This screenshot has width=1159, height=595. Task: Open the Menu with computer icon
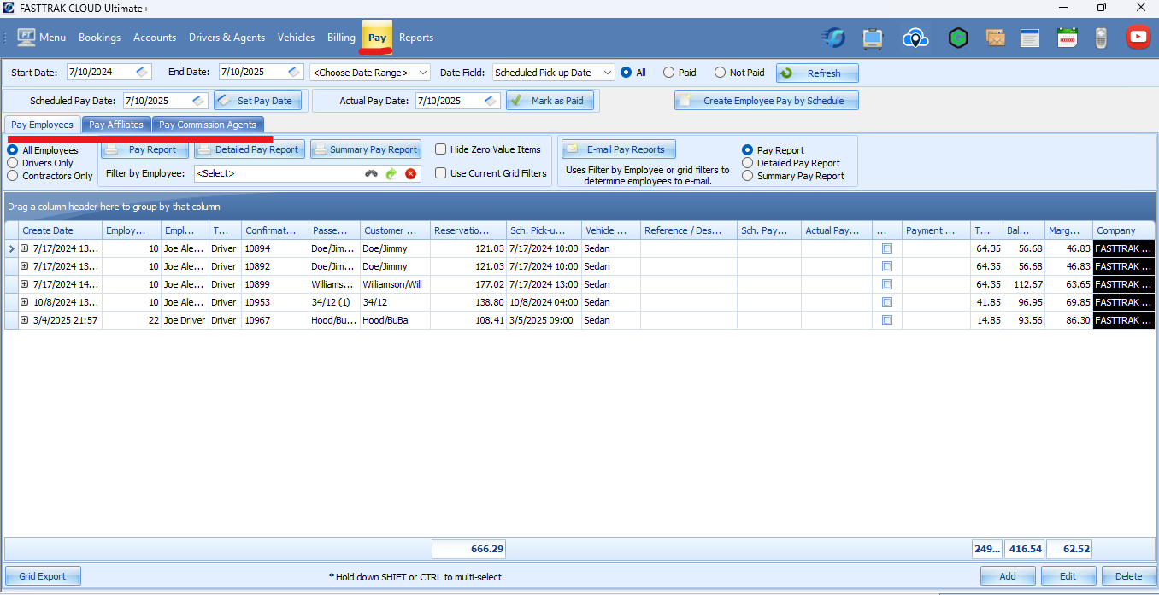[x=40, y=38]
